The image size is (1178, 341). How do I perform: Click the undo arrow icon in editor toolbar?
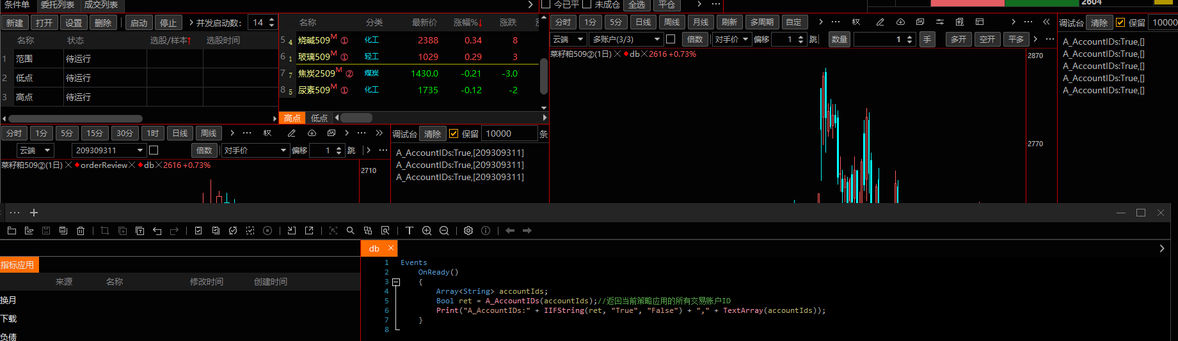pyautogui.click(x=157, y=231)
